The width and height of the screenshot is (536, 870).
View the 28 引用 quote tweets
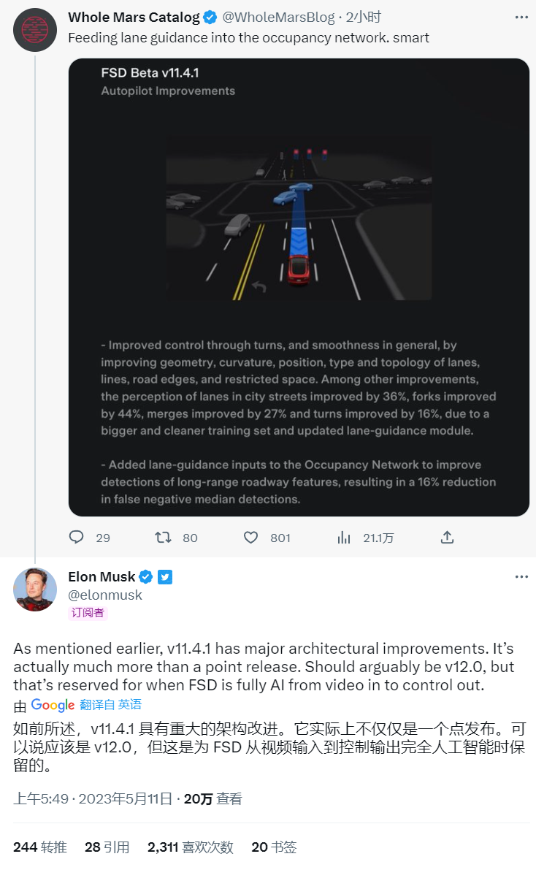[107, 847]
